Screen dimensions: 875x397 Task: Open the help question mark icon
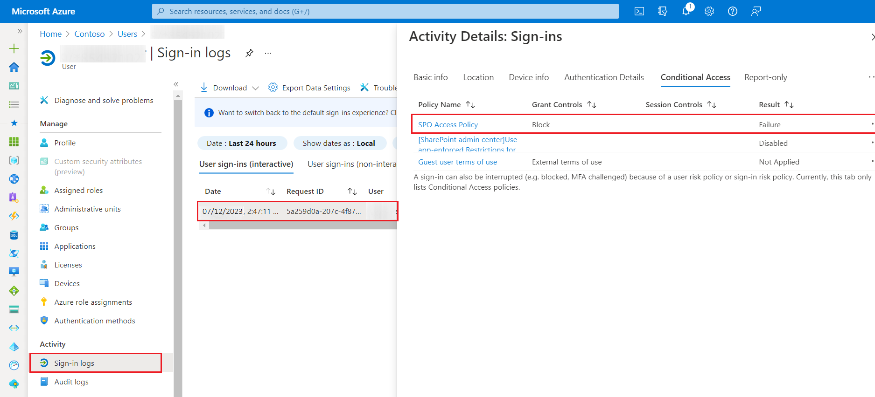pos(732,11)
